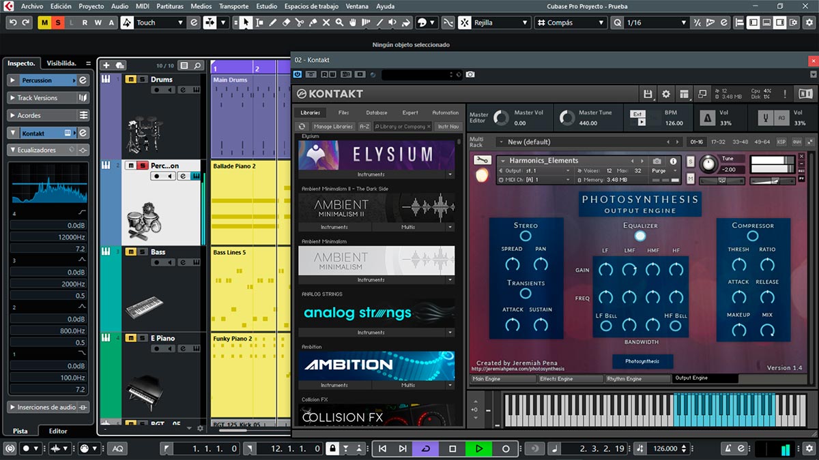Open the 1/16 quantize preset dropdown
Image resolution: width=819 pixels, height=460 pixels.
[x=657, y=22]
